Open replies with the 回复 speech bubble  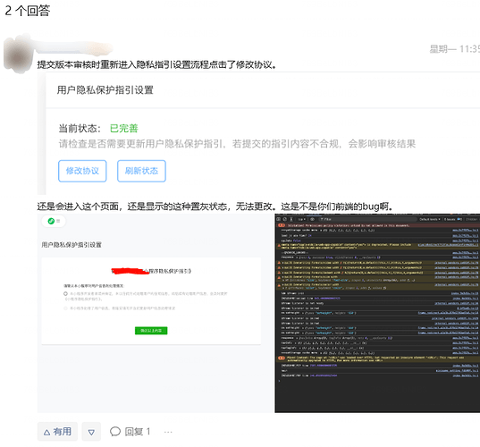[131, 432]
